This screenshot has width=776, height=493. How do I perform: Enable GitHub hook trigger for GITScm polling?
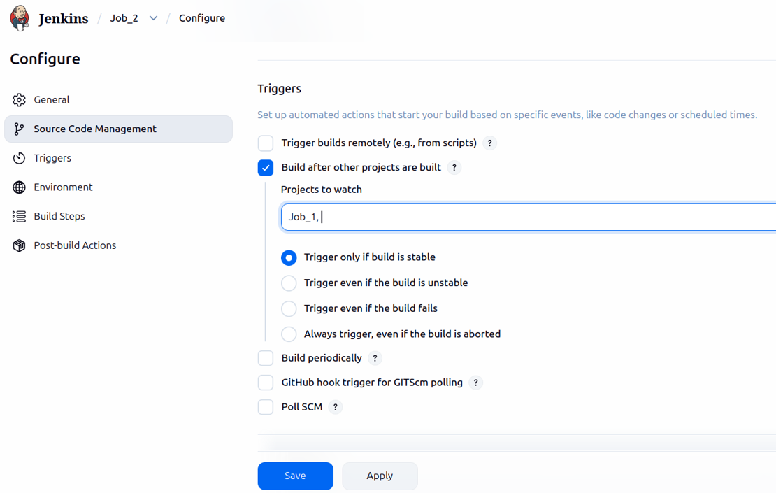tap(266, 383)
